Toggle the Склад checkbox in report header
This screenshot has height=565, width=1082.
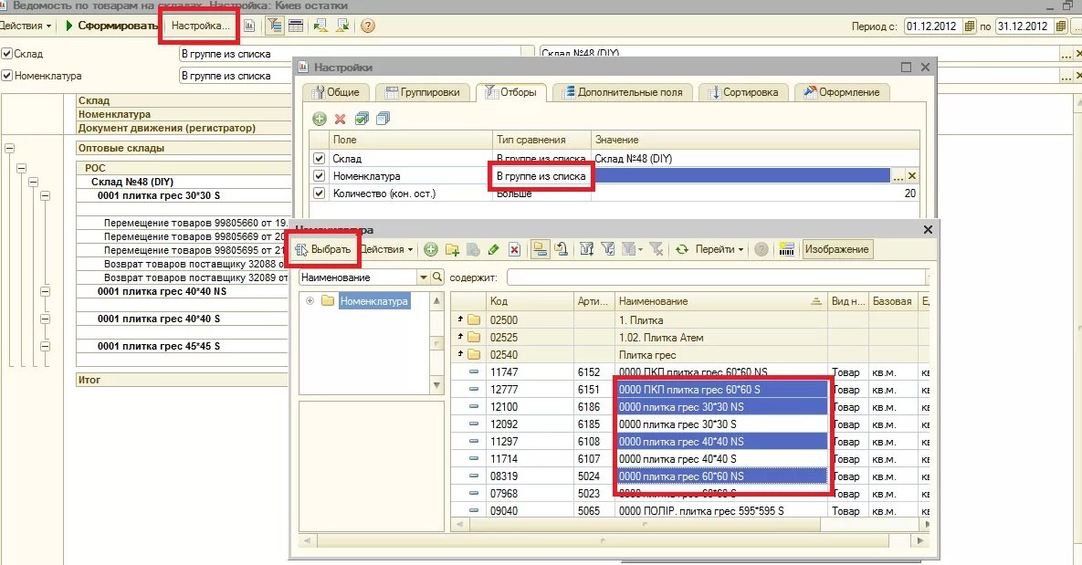[x=7, y=53]
